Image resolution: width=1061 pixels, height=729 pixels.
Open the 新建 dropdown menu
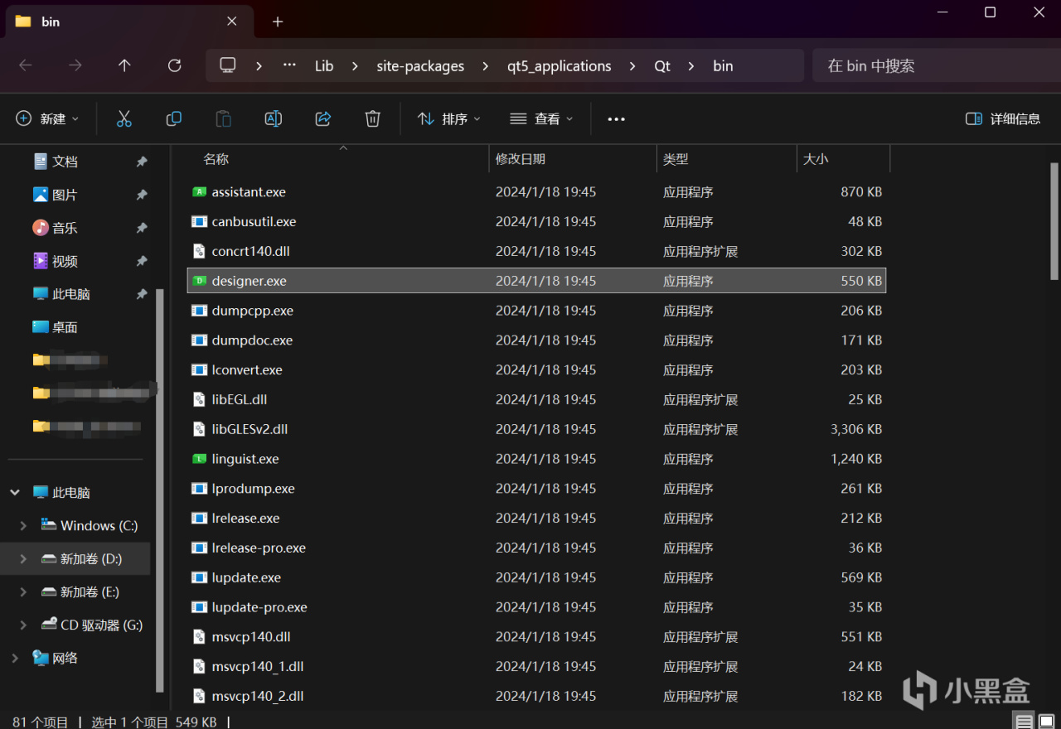pyautogui.click(x=48, y=118)
